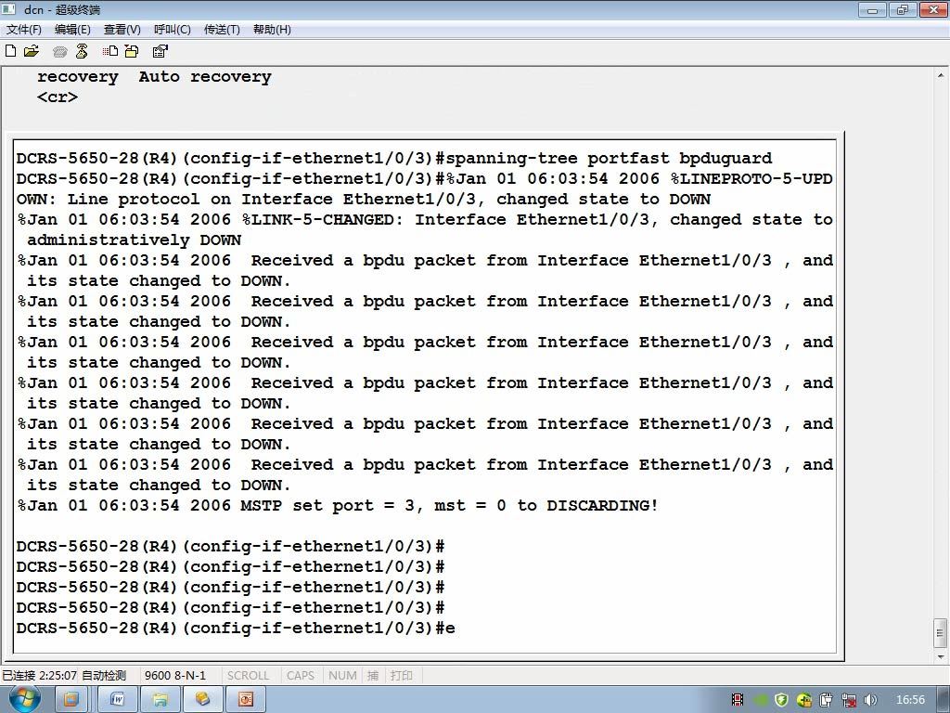The image size is (950, 713).
Task: Click the 'DISCARDING!' word in terminal
Action: coord(602,506)
